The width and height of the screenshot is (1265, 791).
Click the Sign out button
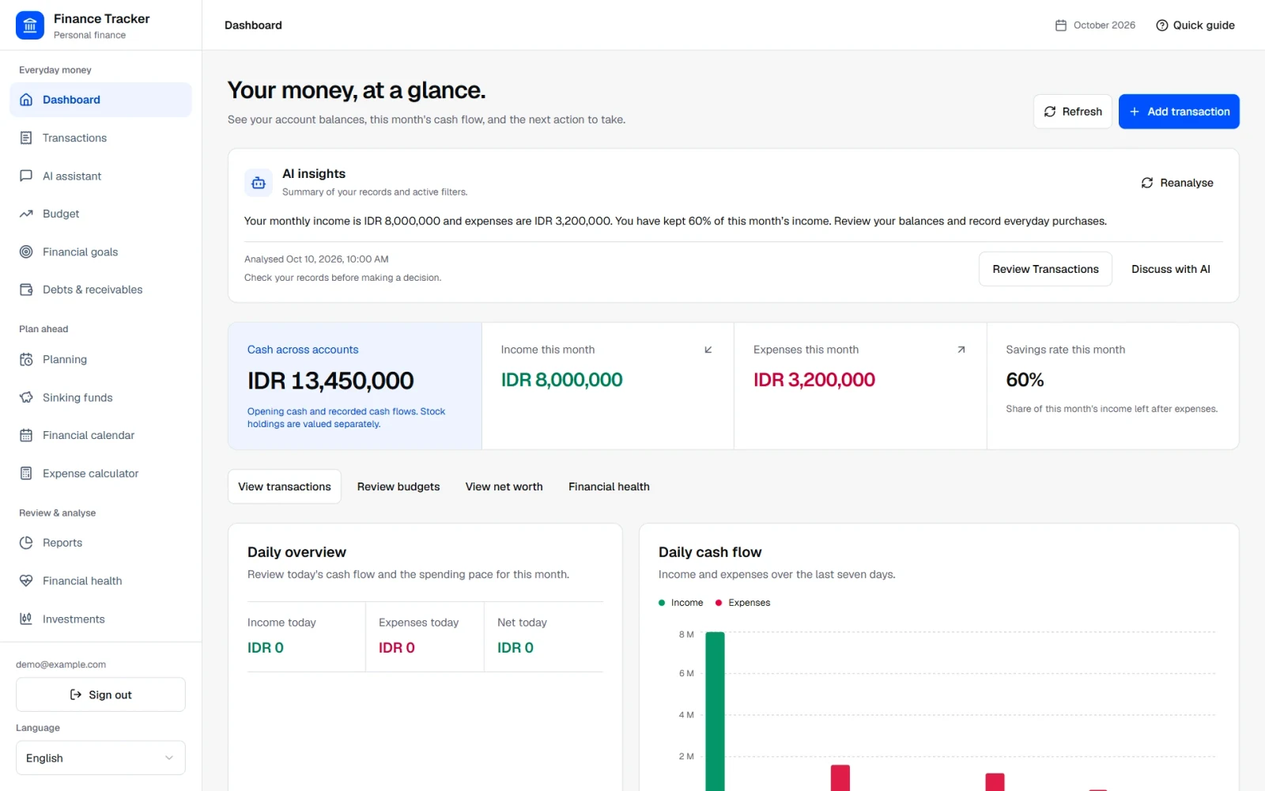point(100,694)
